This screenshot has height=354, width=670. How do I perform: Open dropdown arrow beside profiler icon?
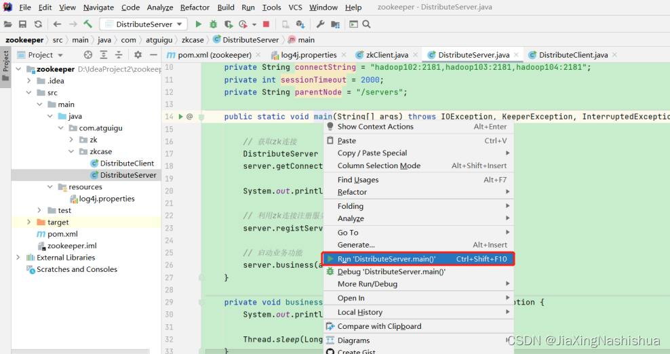pos(254,25)
